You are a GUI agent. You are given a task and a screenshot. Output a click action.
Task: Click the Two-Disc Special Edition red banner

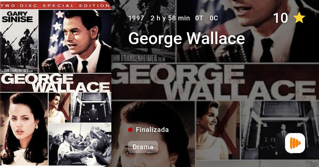coord(56,6)
